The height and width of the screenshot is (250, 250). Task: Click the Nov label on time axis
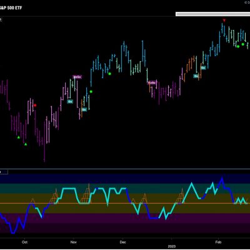click(74, 242)
